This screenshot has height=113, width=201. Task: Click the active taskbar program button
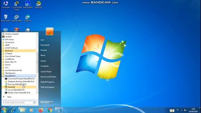pyautogui.click(x=59, y=110)
